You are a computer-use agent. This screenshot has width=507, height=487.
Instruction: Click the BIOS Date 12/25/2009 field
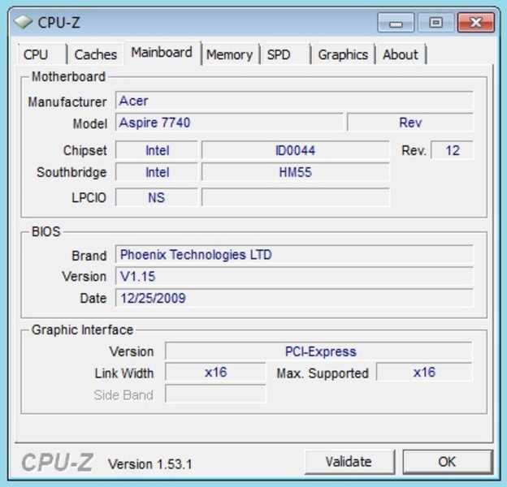294,298
